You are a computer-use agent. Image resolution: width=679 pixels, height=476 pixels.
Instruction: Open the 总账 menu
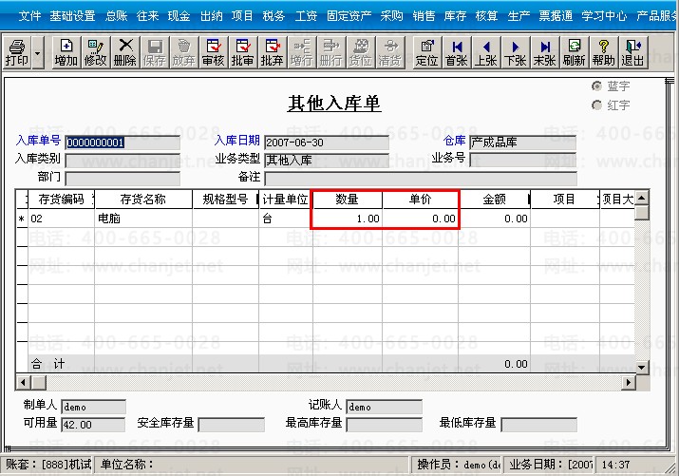[117, 16]
